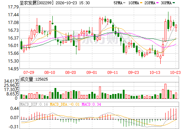The width and height of the screenshot is (184, 129).
Task: Click the 09-23 date axis label
Action: click(x=134, y=72)
